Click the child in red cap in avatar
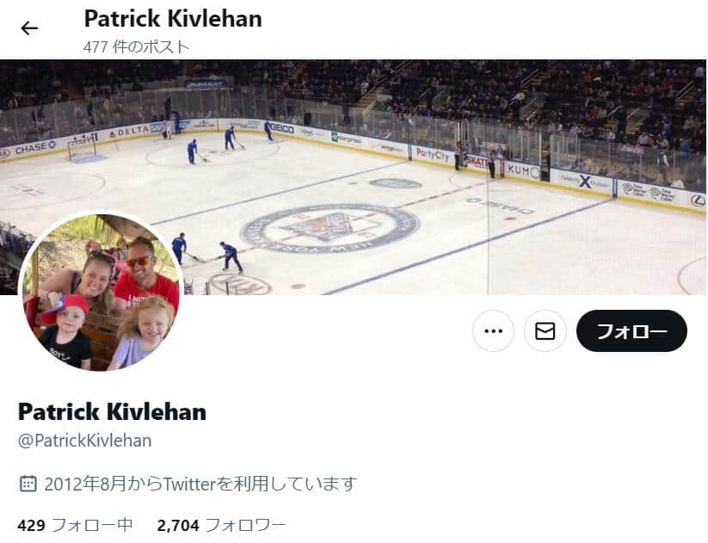Image resolution: width=708 pixels, height=543 pixels. click(x=68, y=330)
